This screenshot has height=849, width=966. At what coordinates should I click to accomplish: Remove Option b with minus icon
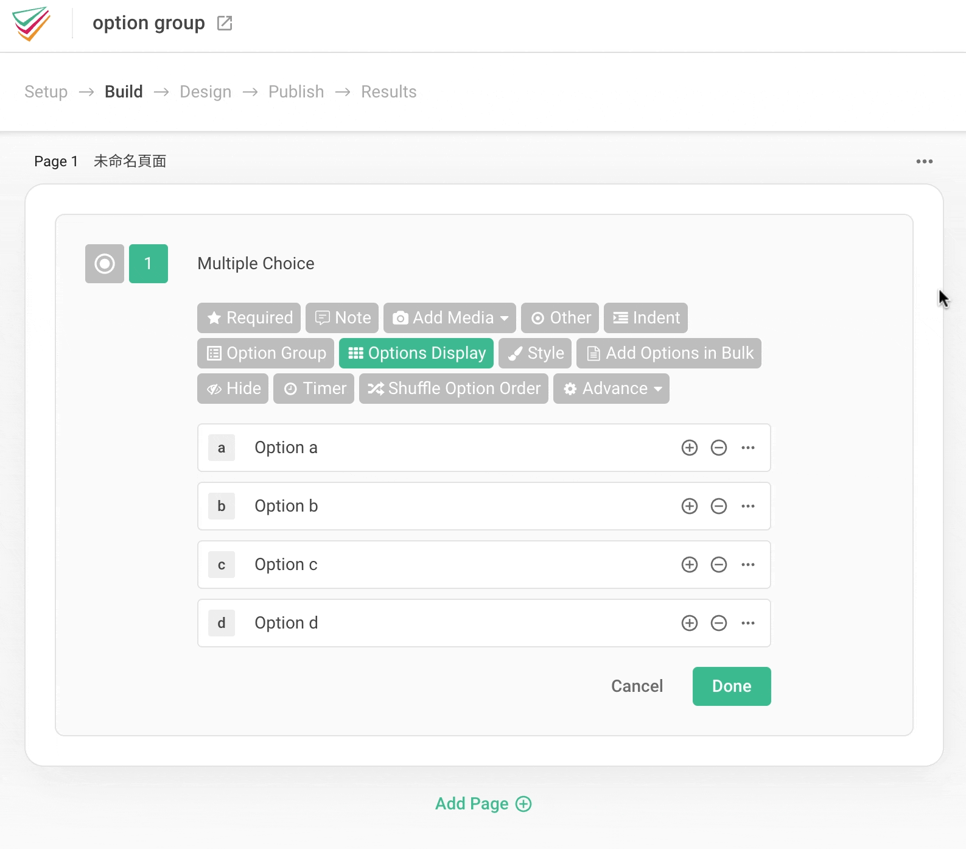pyautogui.click(x=719, y=506)
